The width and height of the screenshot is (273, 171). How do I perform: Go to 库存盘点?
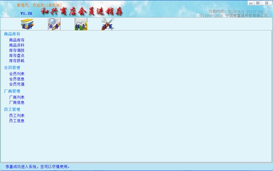tap(17, 55)
